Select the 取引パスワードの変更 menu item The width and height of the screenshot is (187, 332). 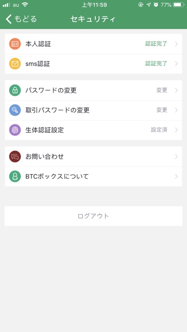[x=93, y=110]
